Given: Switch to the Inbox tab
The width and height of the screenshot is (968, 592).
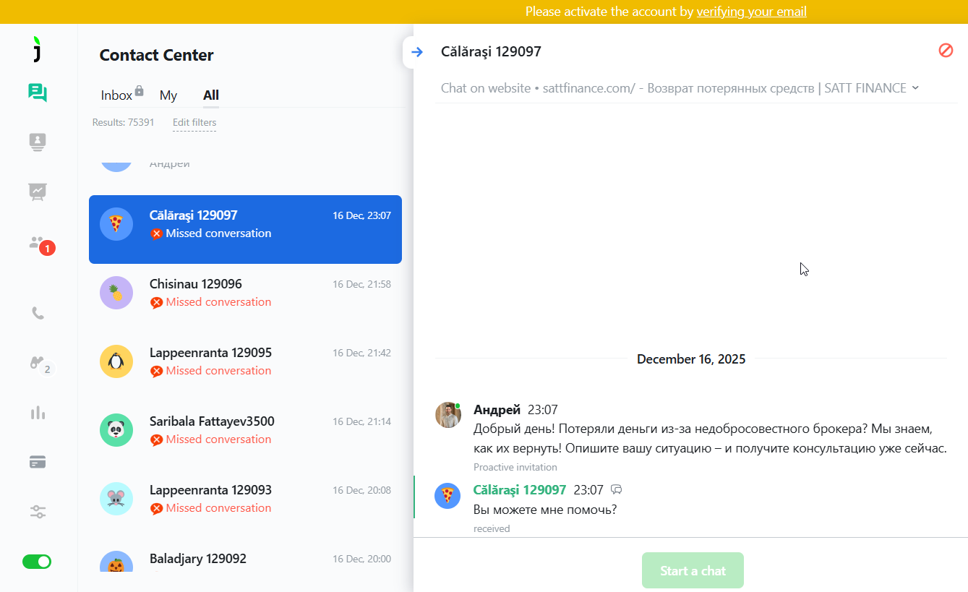Looking at the screenshot, I should coord(116,95).
